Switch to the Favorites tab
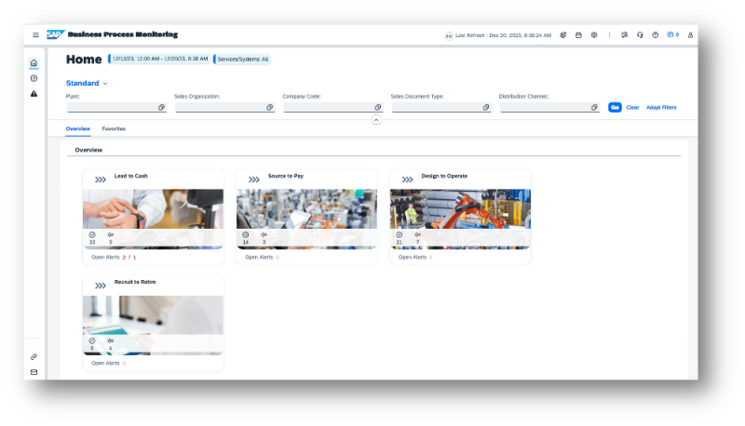The image size is (745, 426). 114,128
